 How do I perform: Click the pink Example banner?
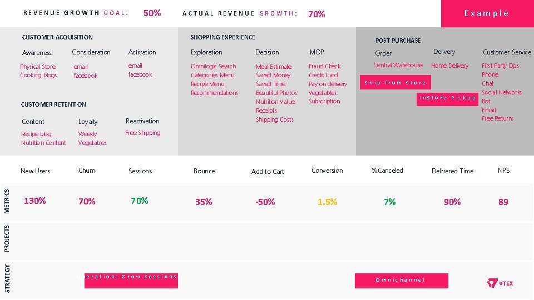click(487, 13)
